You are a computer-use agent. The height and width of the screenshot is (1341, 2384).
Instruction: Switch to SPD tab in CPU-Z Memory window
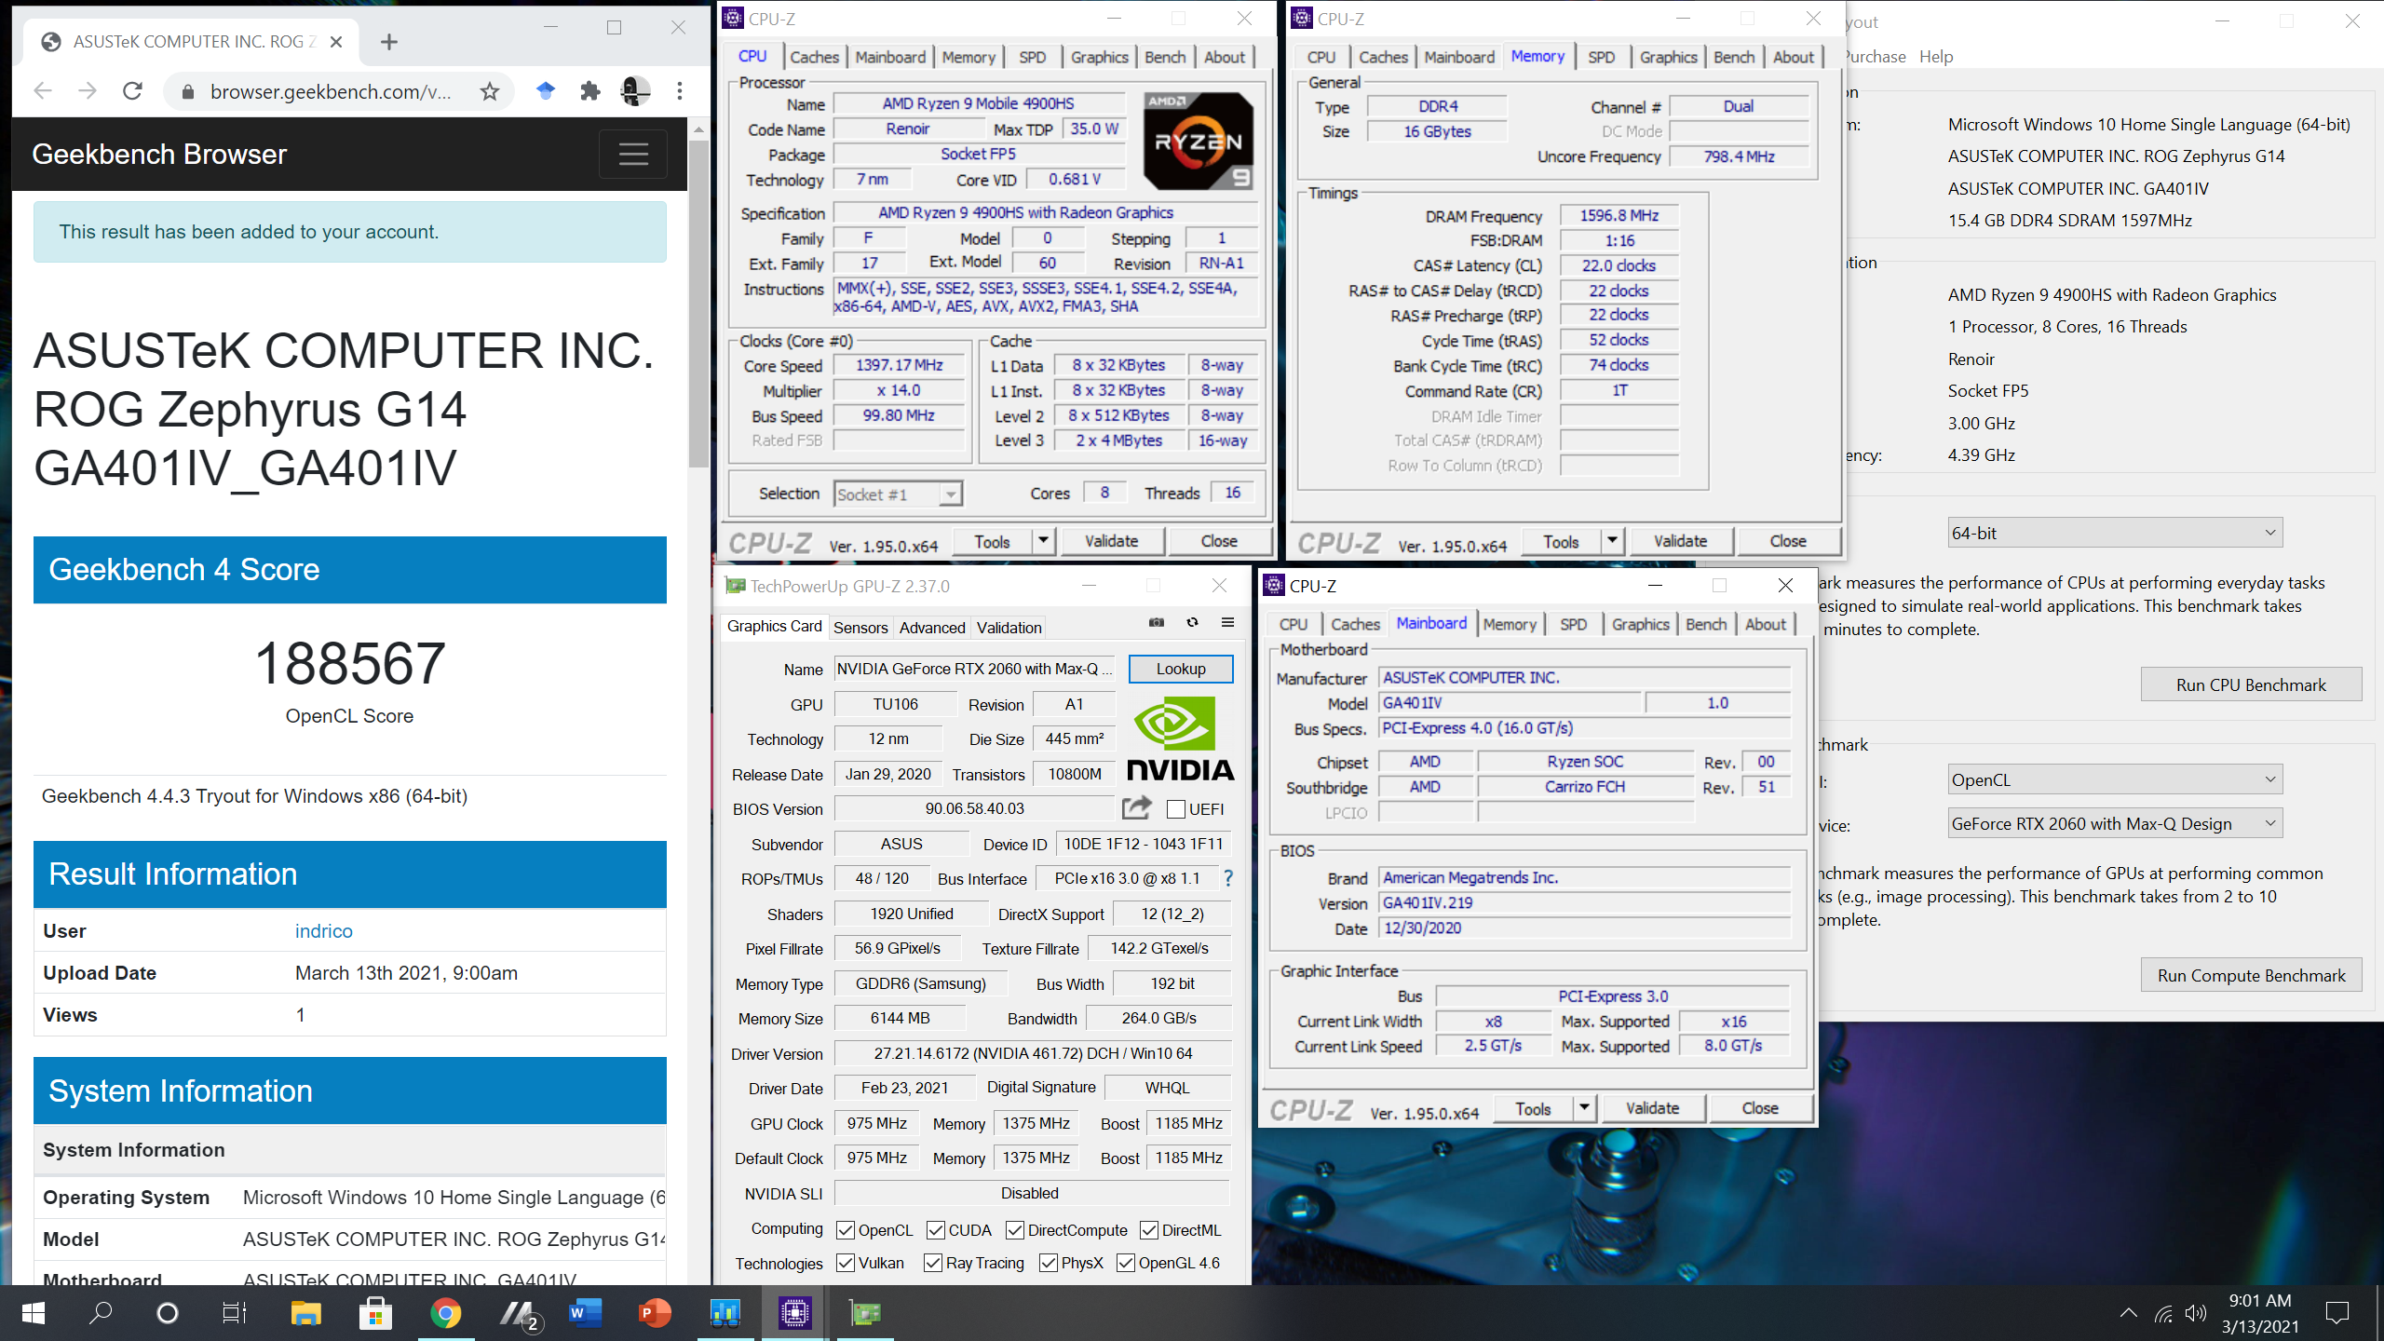point(1601,57)
